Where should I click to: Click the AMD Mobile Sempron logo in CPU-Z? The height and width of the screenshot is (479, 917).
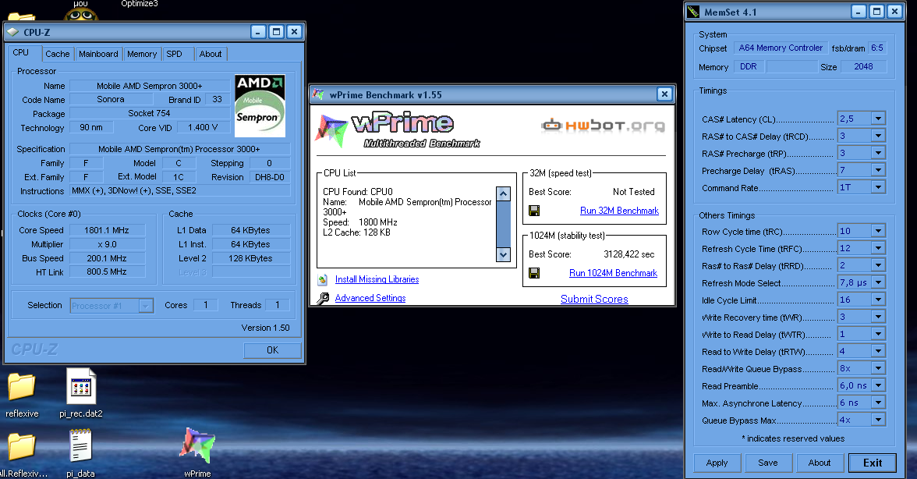pyautogui.click(x=260, y=106)
